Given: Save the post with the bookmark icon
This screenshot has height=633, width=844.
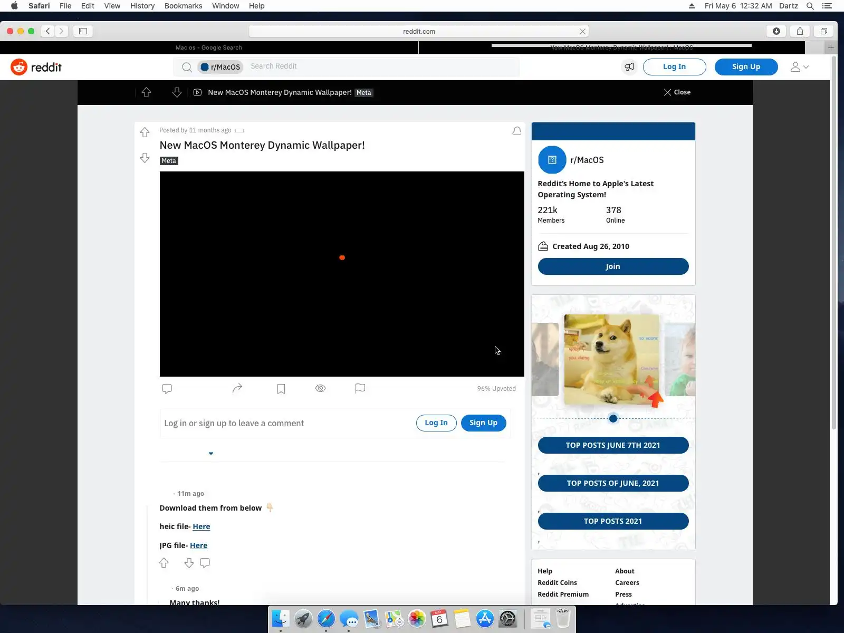Looking at the screenshot, I should (x=281, y=389).
